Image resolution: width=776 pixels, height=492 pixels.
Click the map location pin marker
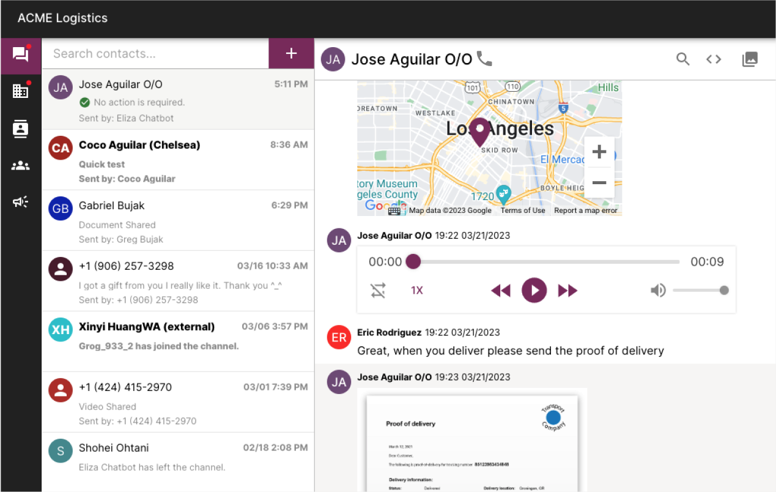click(480, 133)
